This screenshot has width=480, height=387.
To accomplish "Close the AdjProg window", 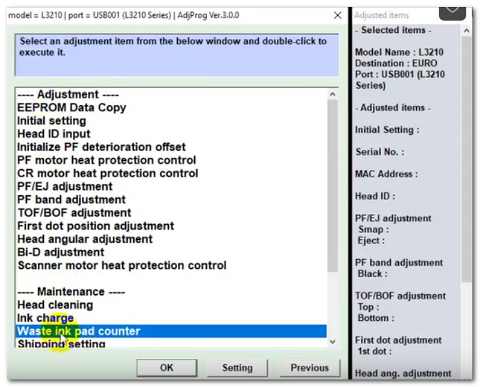I will pos(337,15).
